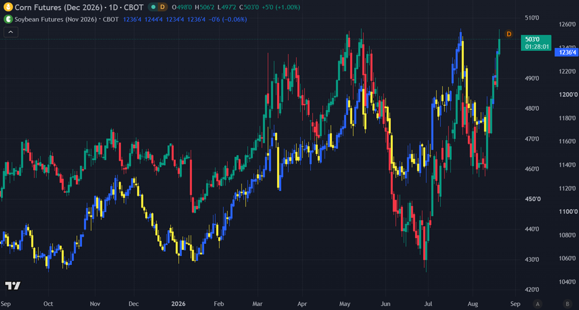The width and height of the screenshot is (579, 310).
Task: Click the corn open value O498'0
Action: pyautogui.click(x=183, y=7)
